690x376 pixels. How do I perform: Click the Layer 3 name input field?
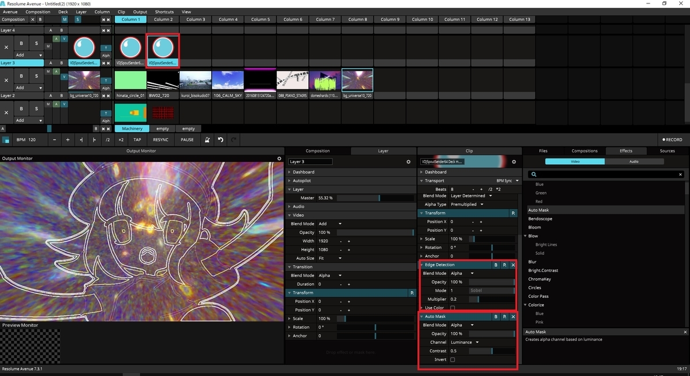tap(310, 162)
